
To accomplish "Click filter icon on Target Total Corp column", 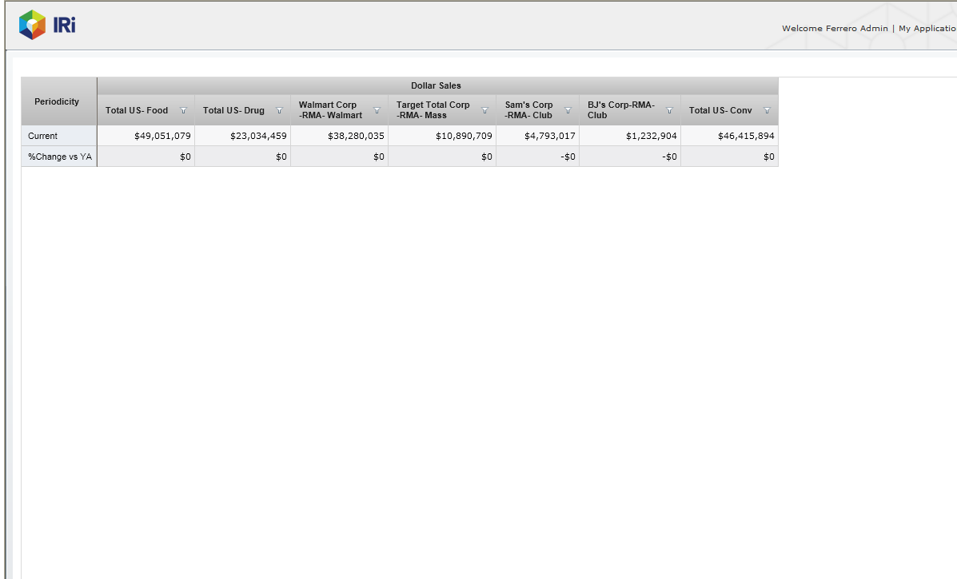I will 484,110.
